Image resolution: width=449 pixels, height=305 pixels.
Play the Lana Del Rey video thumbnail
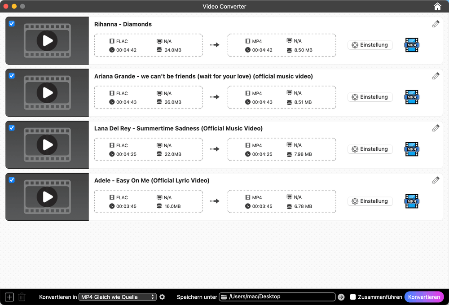[x=47, y=145]
